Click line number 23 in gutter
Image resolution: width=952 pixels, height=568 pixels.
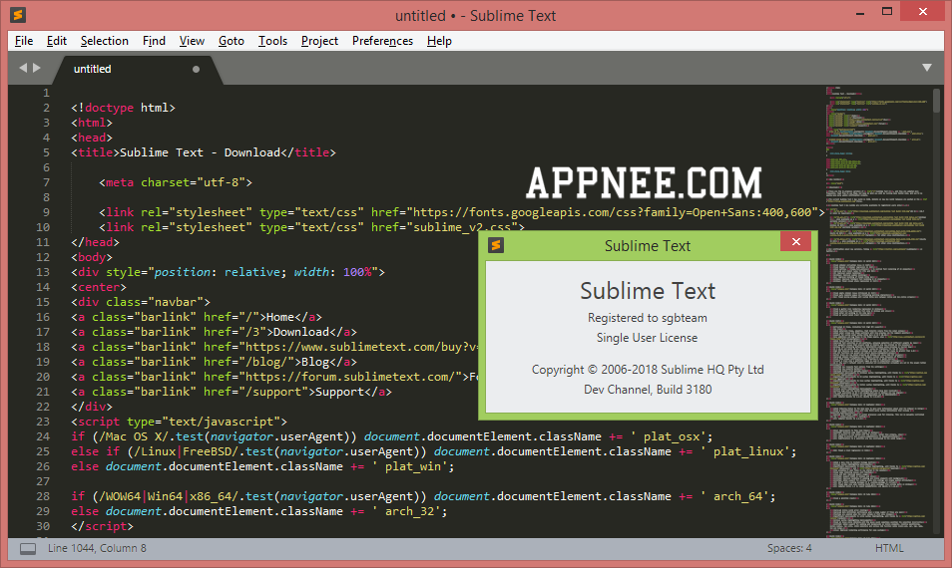43,422
